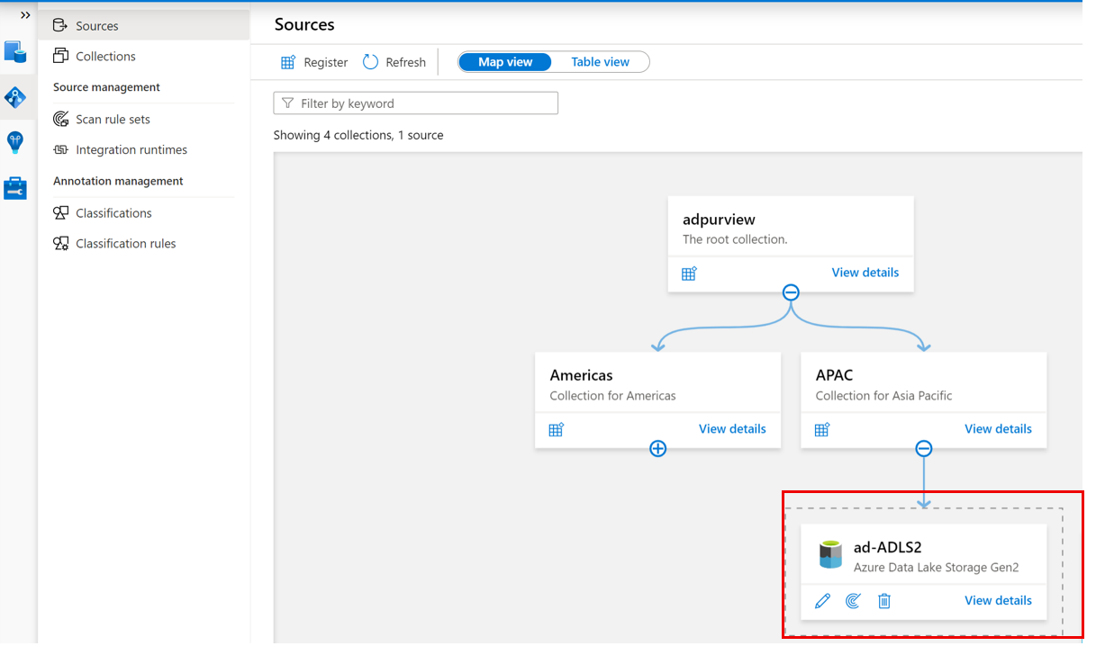Open Management via the toolbox icon
Viewport: 1096px width, 646px height.
coord(14,188)
